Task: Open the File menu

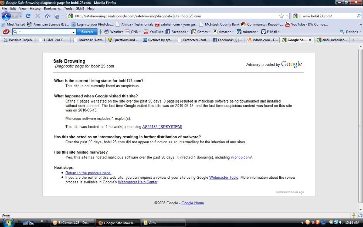Action: [x=4, y=9]
